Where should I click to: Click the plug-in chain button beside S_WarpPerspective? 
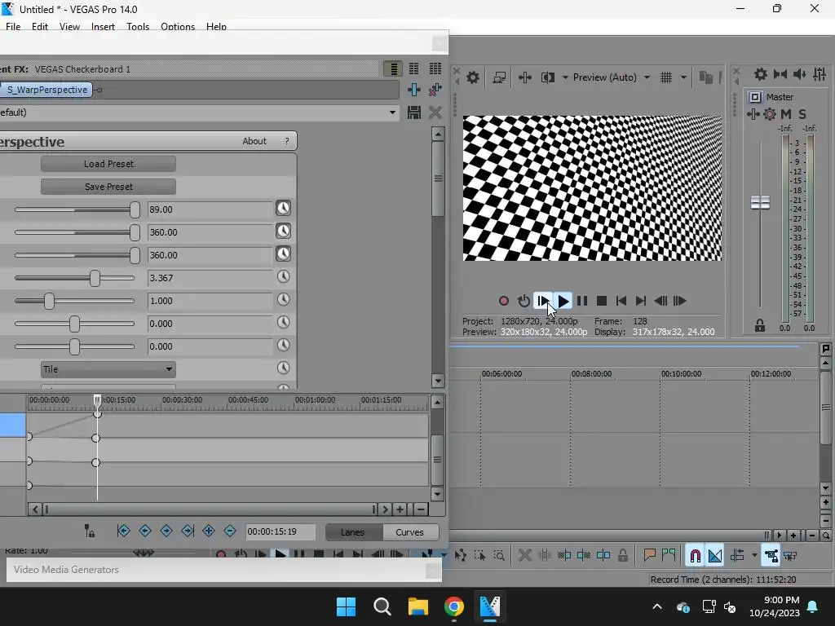414,90
